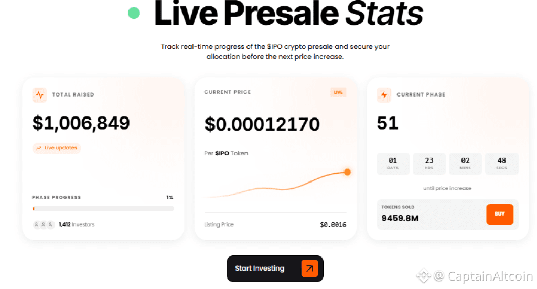Click the orange dot on the price chart

[x=347, y=172]
